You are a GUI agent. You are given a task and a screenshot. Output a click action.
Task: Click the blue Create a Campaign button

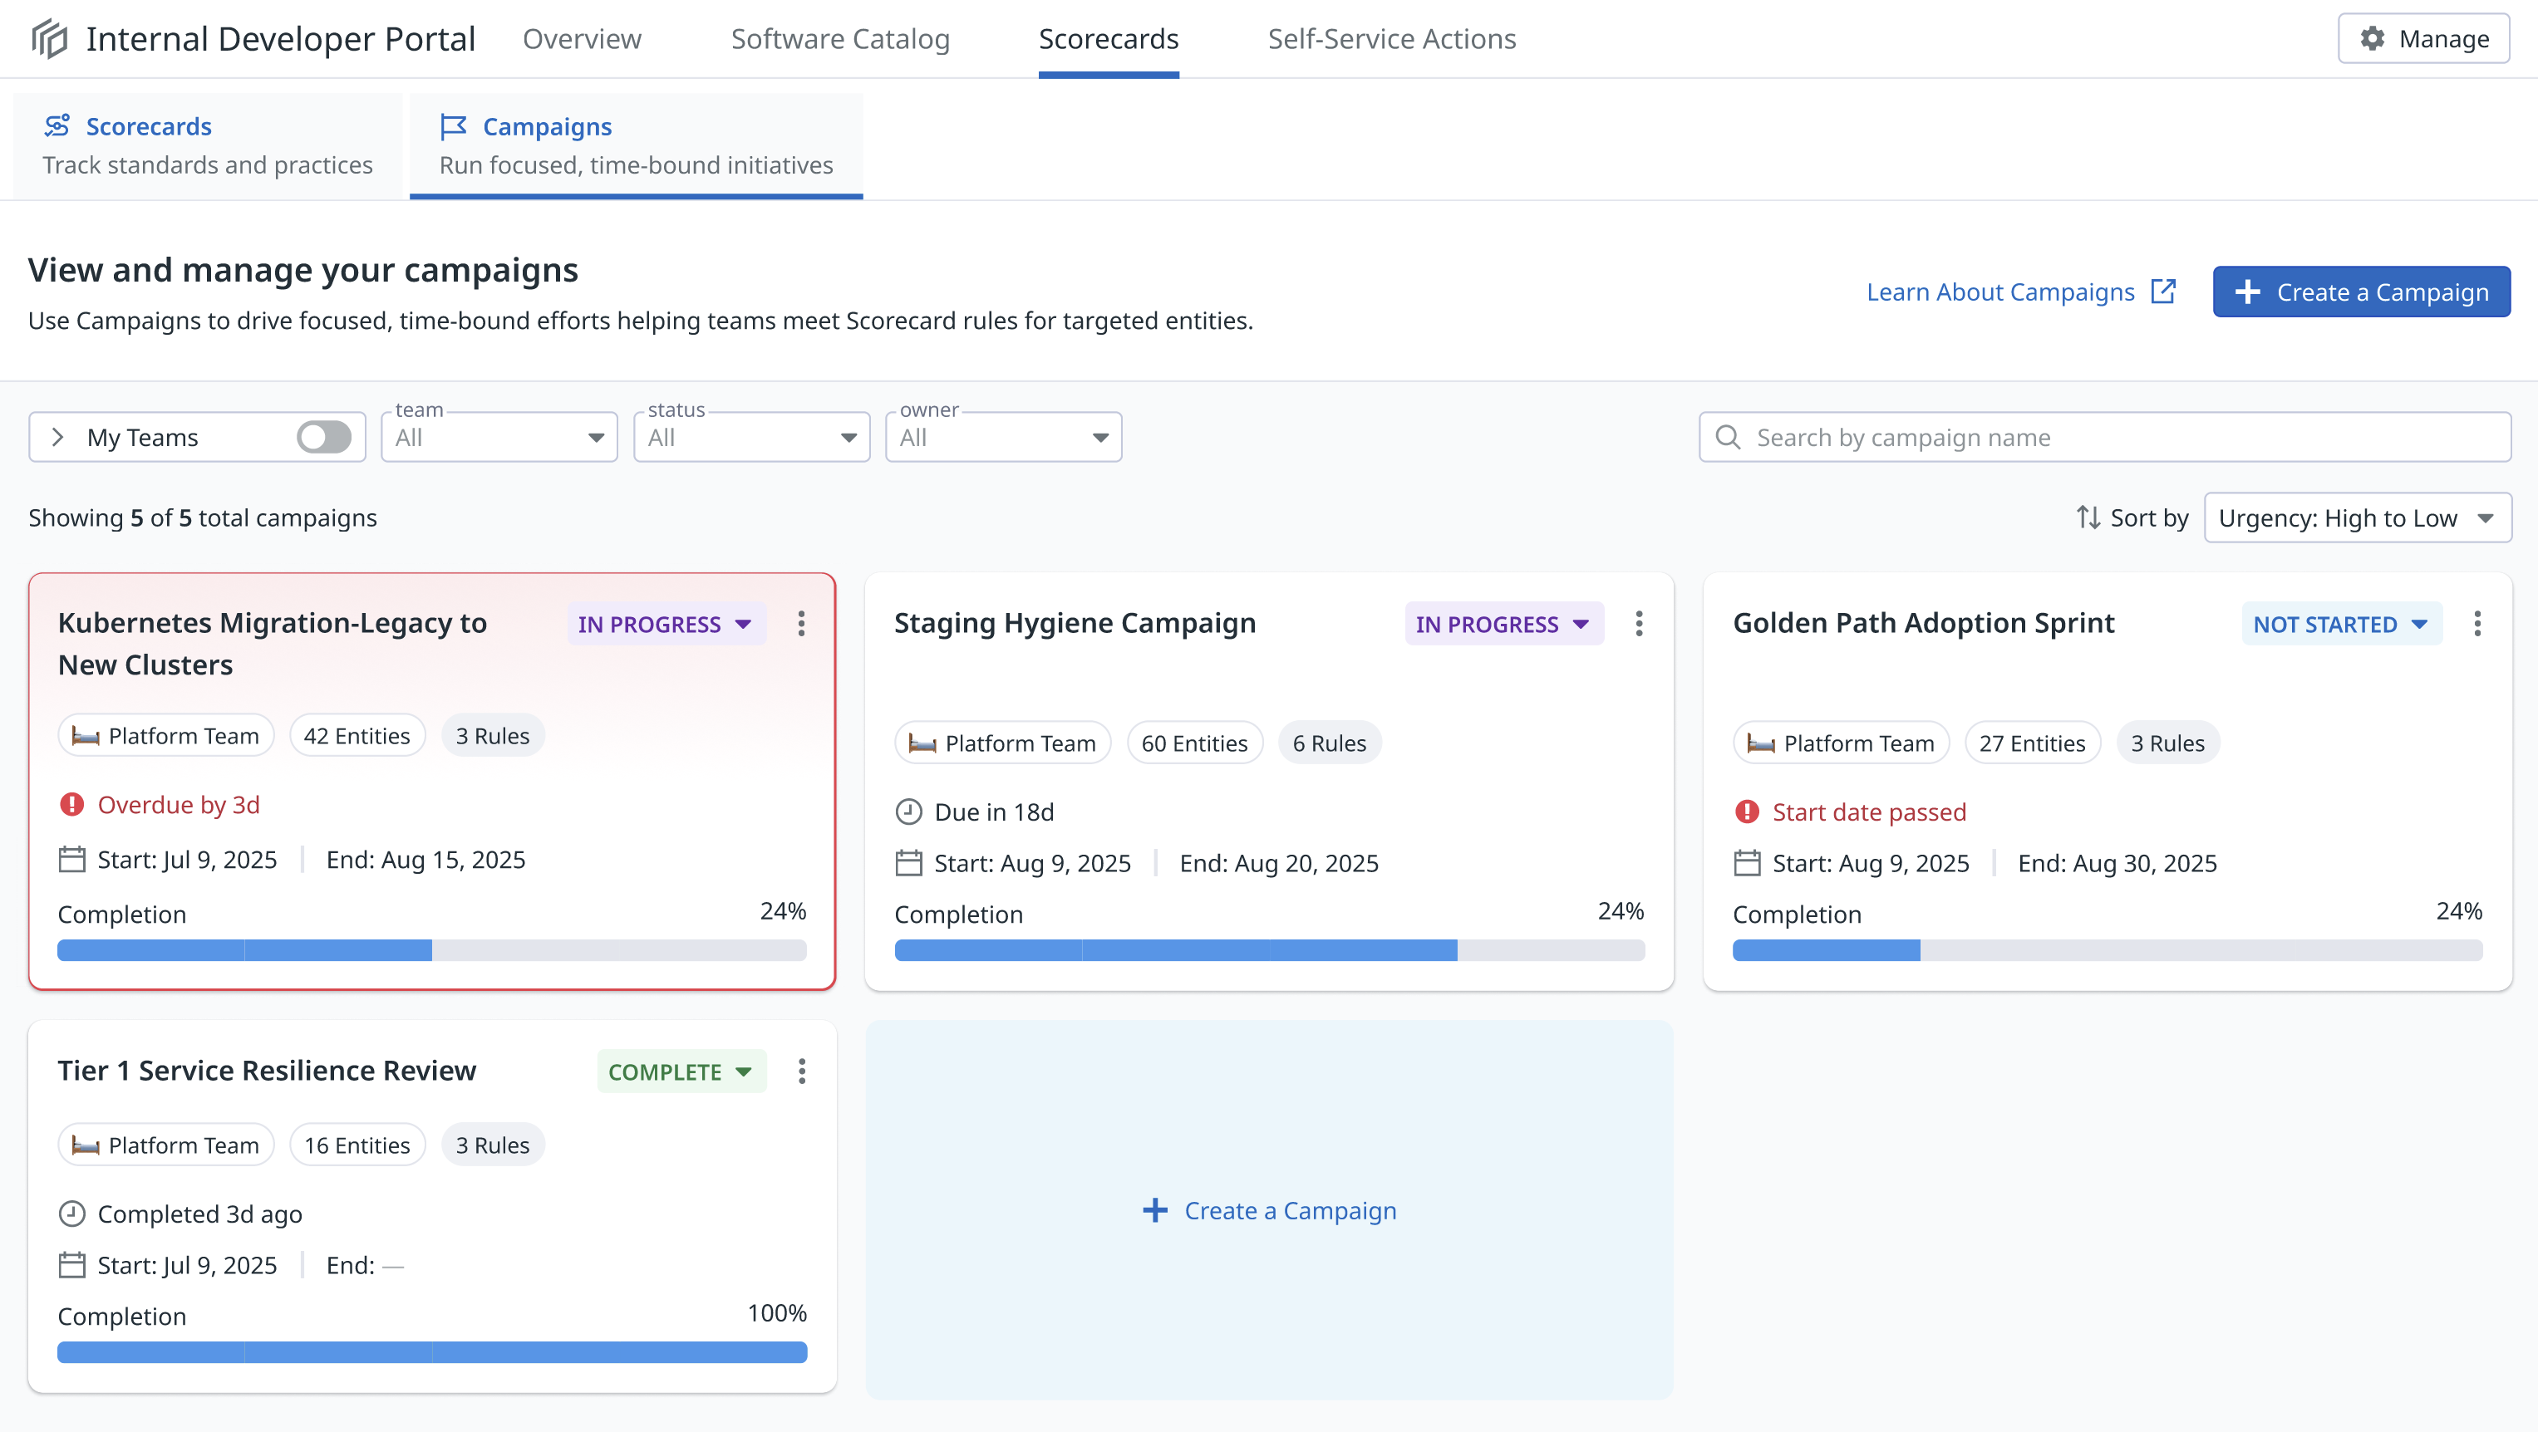click(x=2361, y=292)
